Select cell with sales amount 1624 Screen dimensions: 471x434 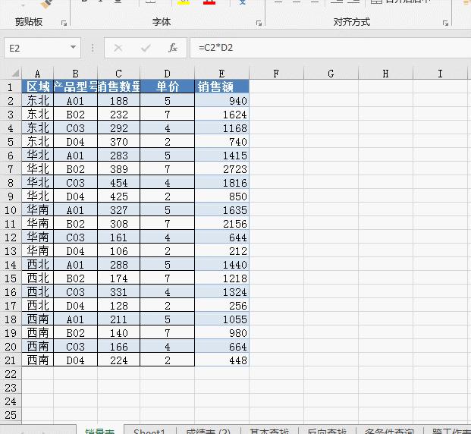(221, 115)
